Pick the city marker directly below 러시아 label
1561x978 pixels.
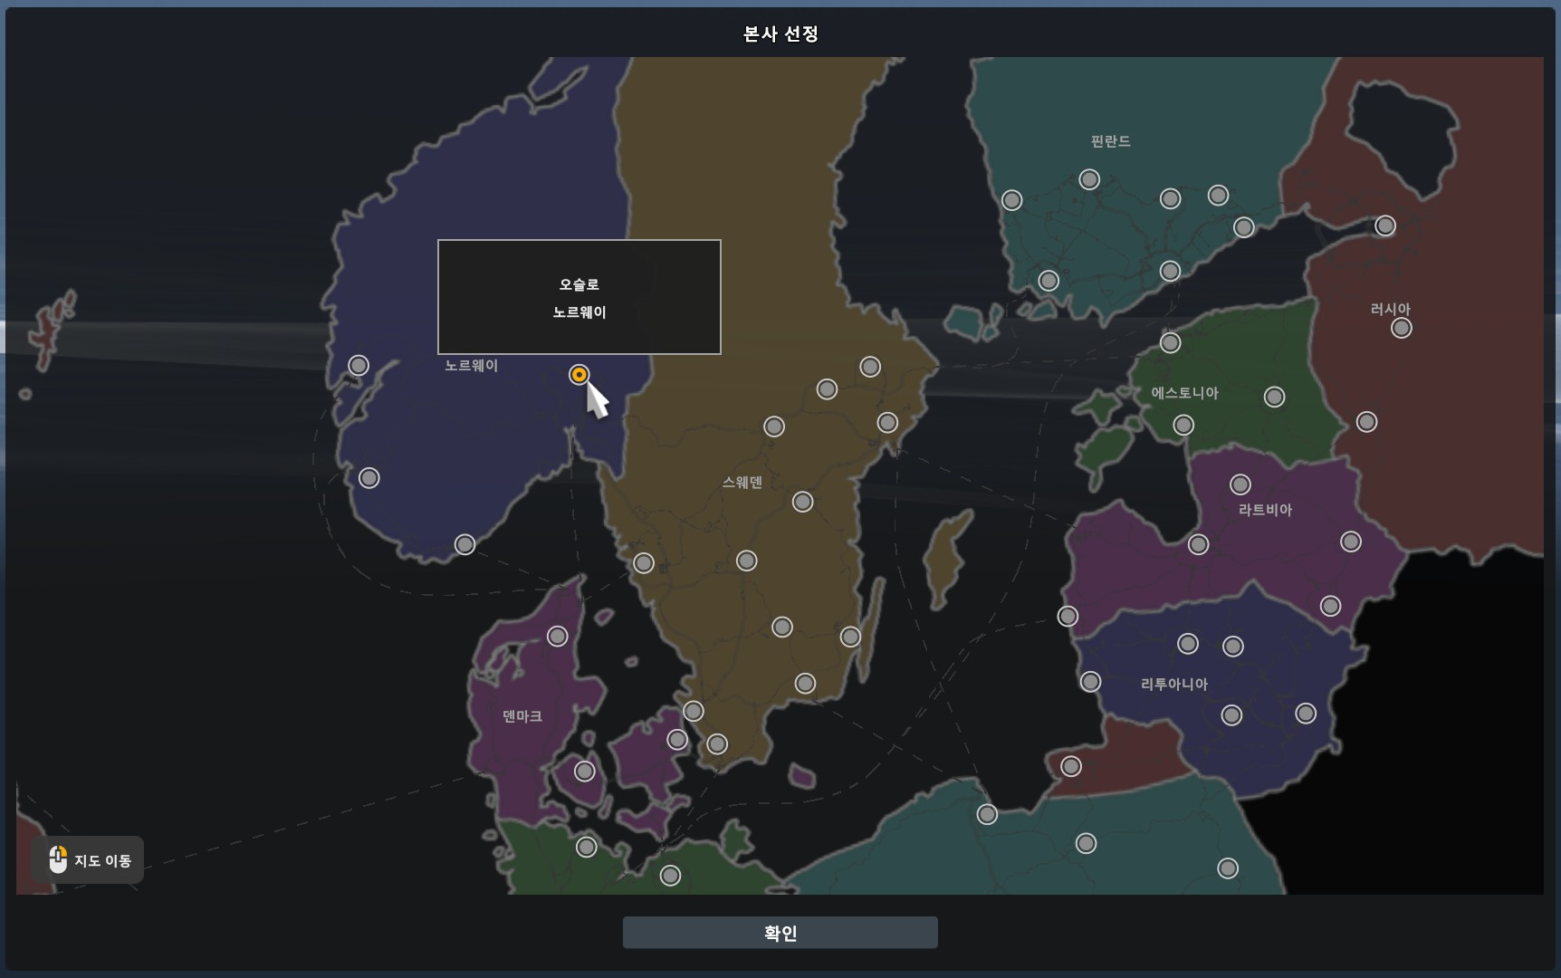coord(1401,328)
